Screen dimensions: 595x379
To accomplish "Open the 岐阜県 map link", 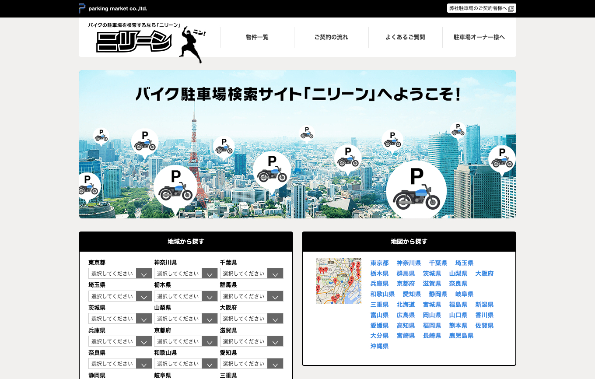I will click(464, 294).
